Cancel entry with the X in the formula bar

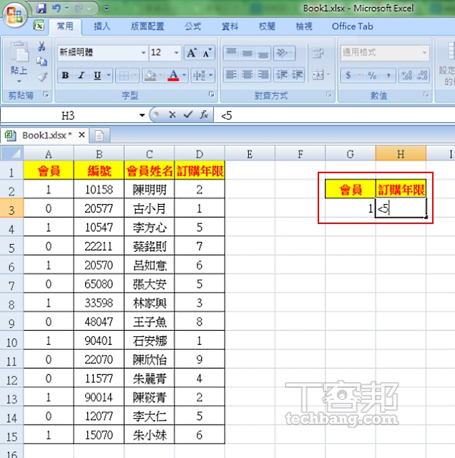[172, 114]
